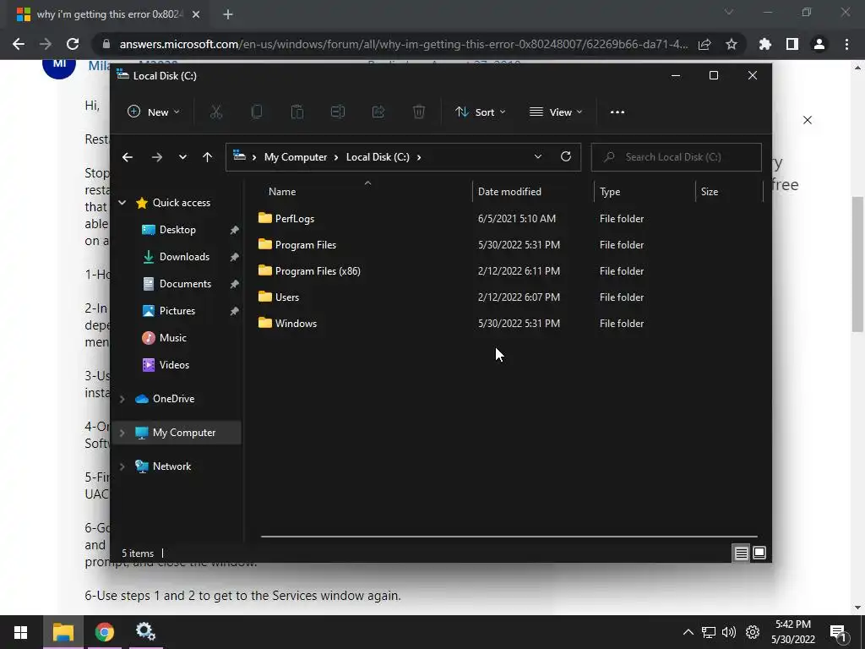The height and width of the screenshot is (649, 865).
Task: Open the See more ellipsis menu
Action: click(x=617, y=112)
